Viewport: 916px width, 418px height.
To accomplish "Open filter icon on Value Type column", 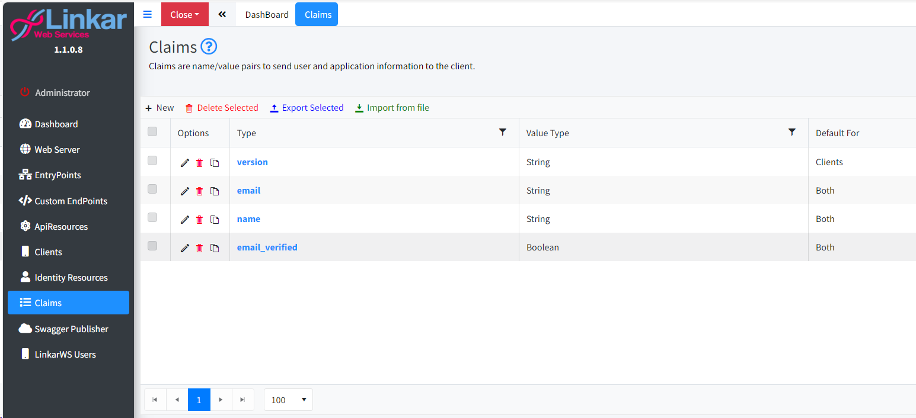I will [791, 132].
